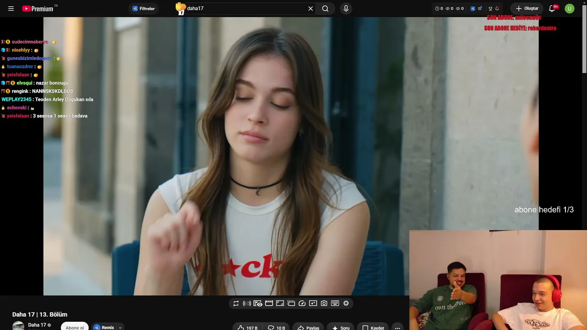Click the video title Daha 17 | 13. Bölüm
This screenshot has height=330, width=587.
[x=40, y=314]
